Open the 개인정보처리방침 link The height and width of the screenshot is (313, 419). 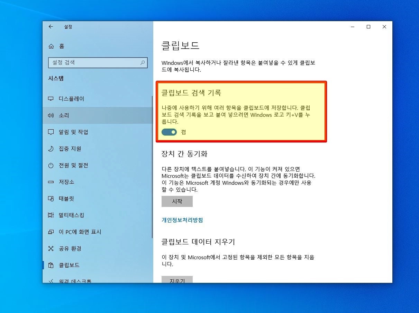(x=182, y=220)
